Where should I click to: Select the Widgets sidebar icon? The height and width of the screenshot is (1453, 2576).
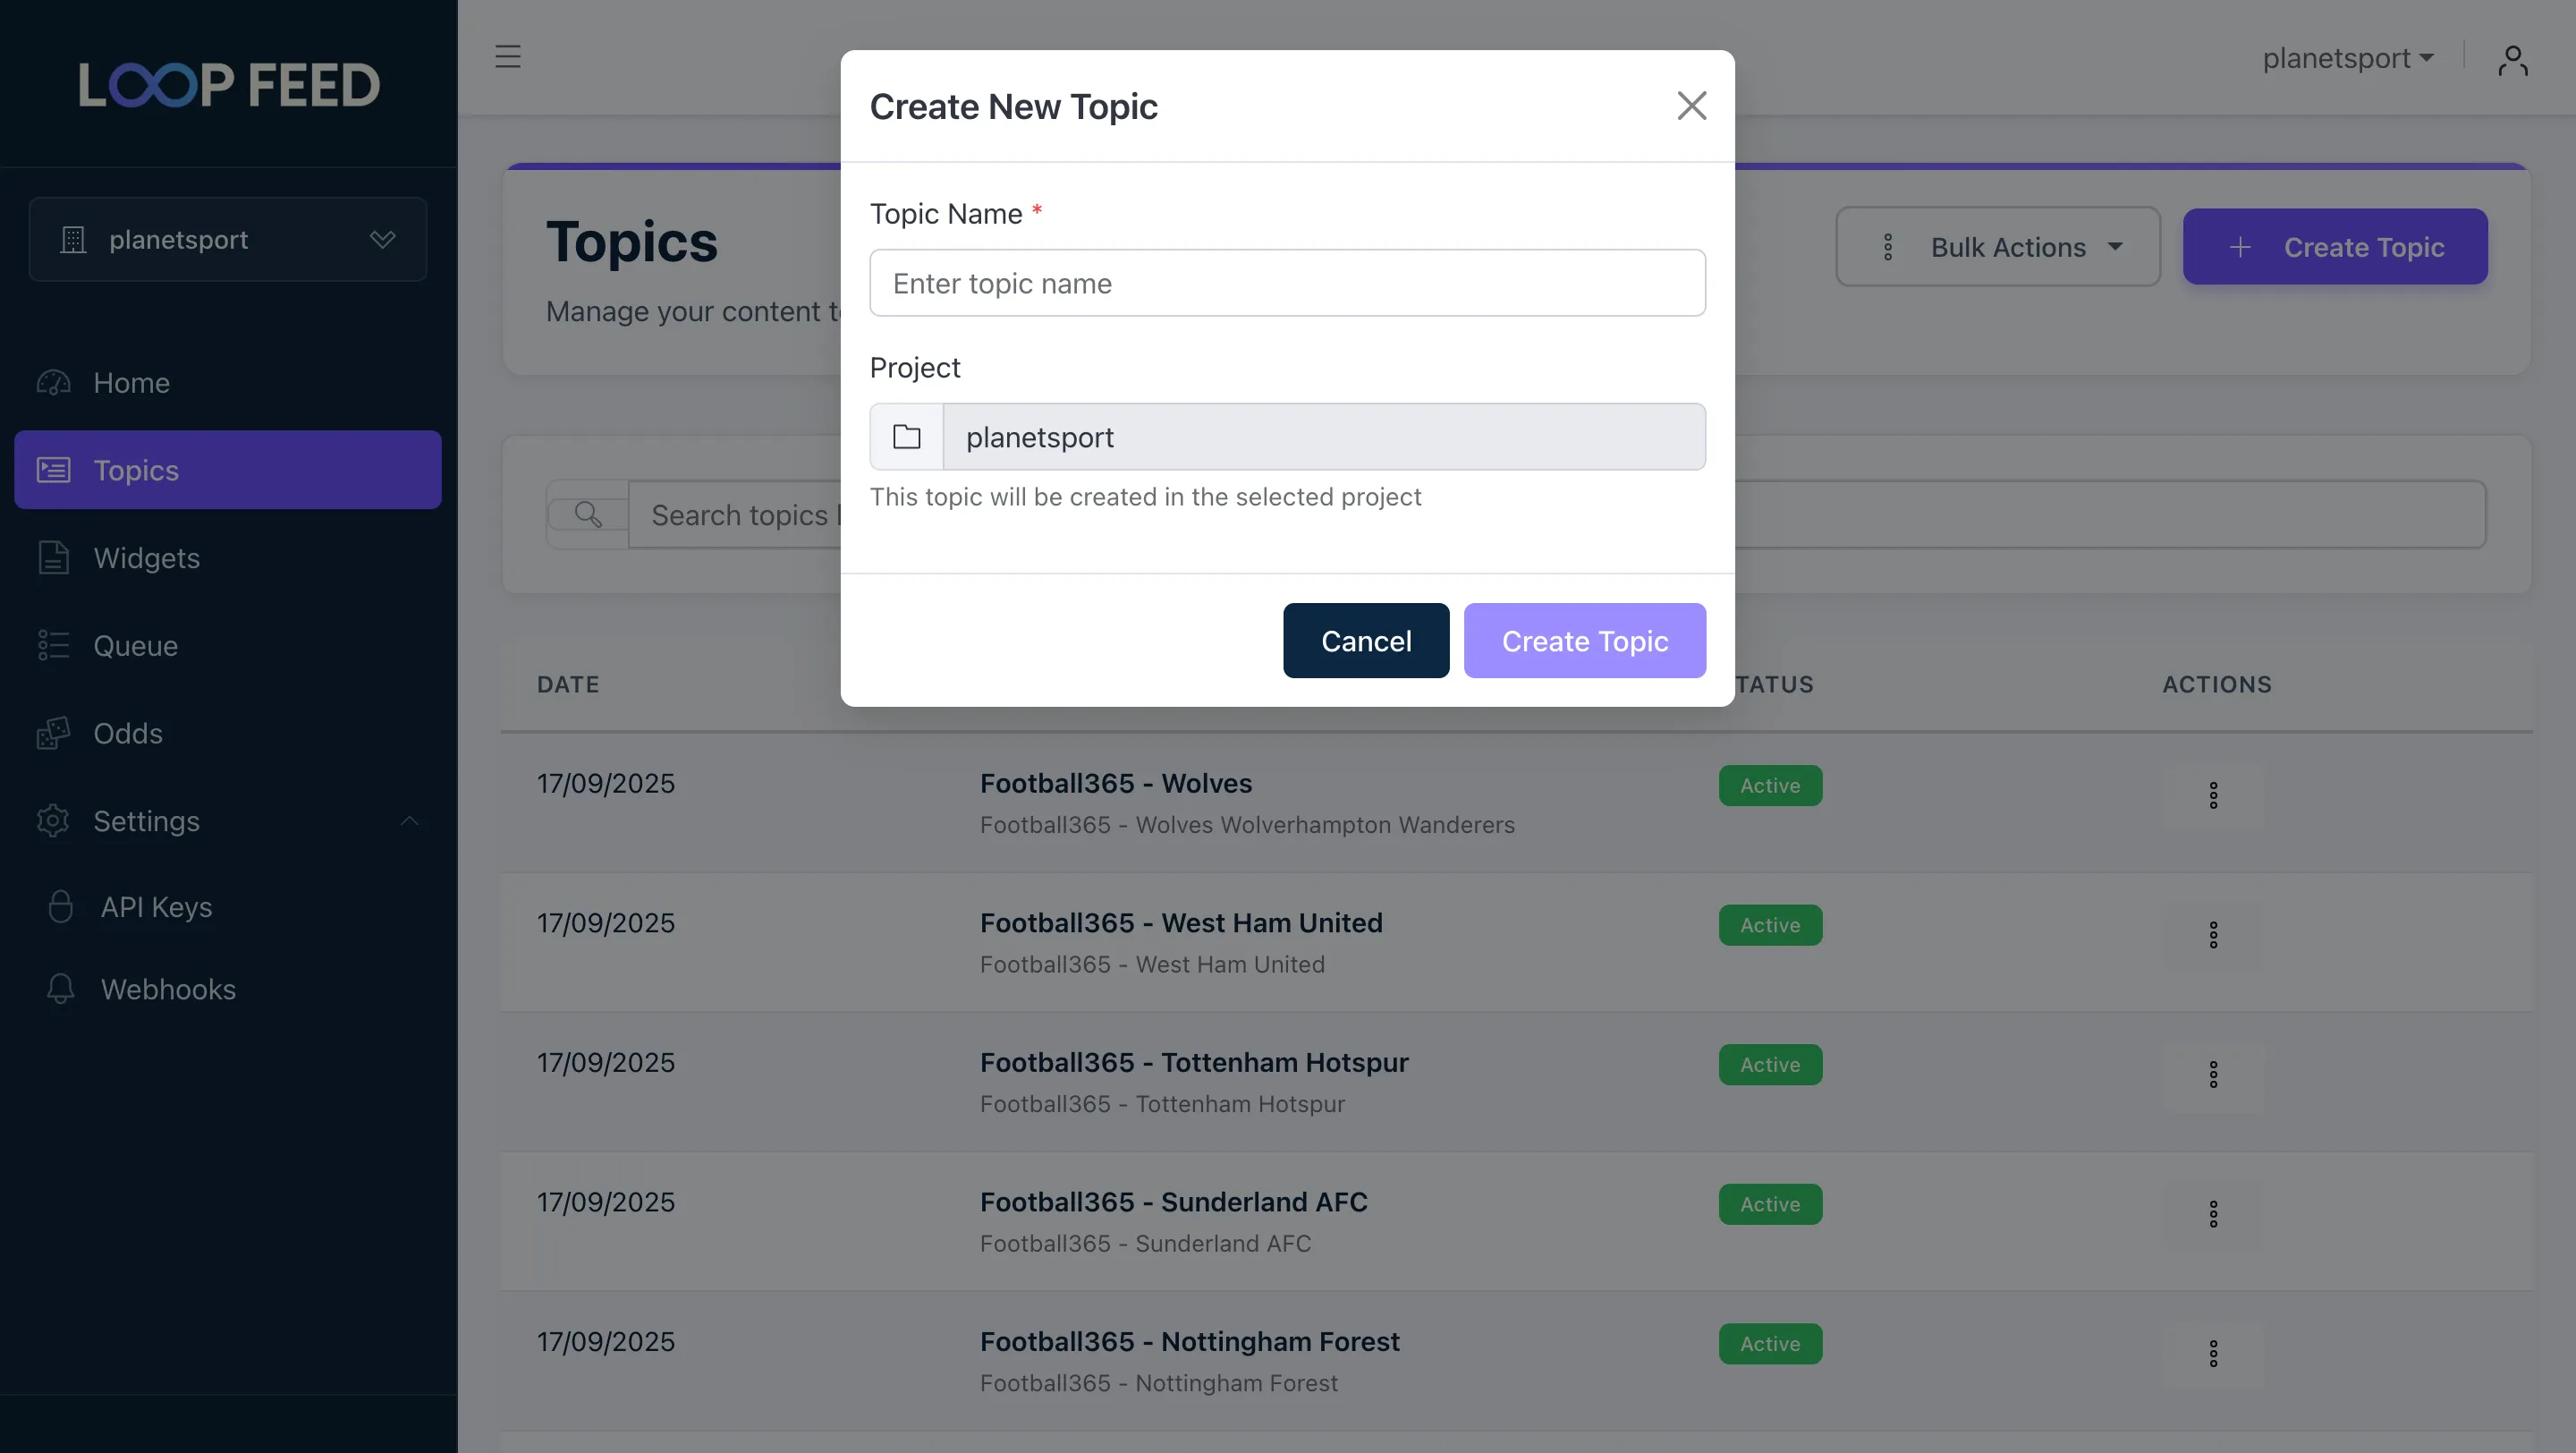(x=53, y=557)
